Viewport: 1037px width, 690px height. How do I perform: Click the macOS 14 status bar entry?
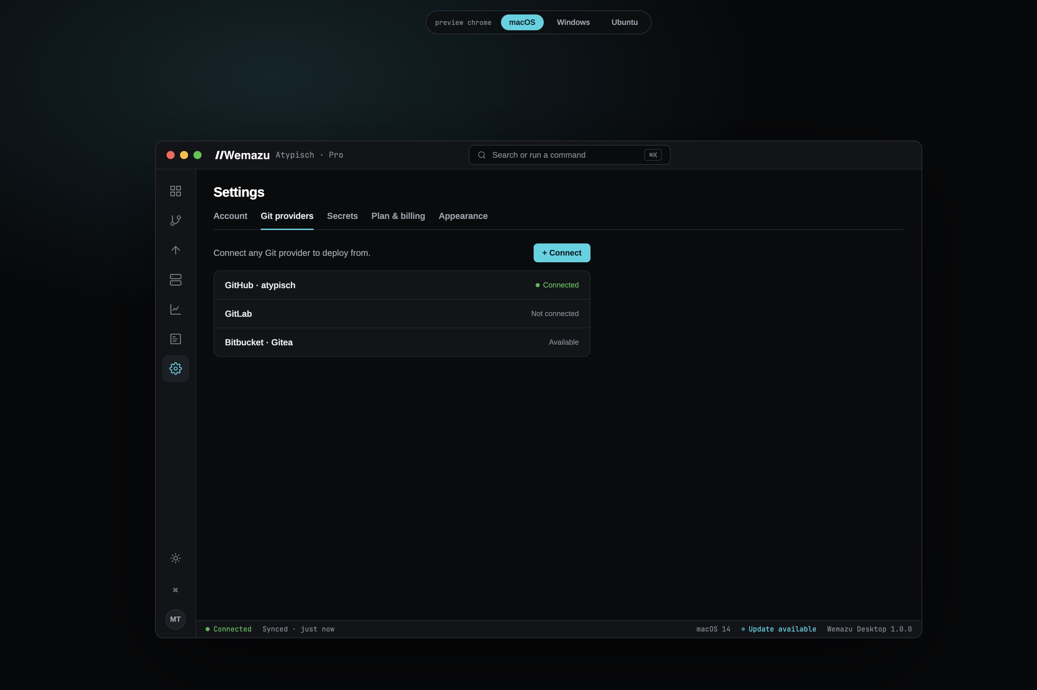pos(713,629)
